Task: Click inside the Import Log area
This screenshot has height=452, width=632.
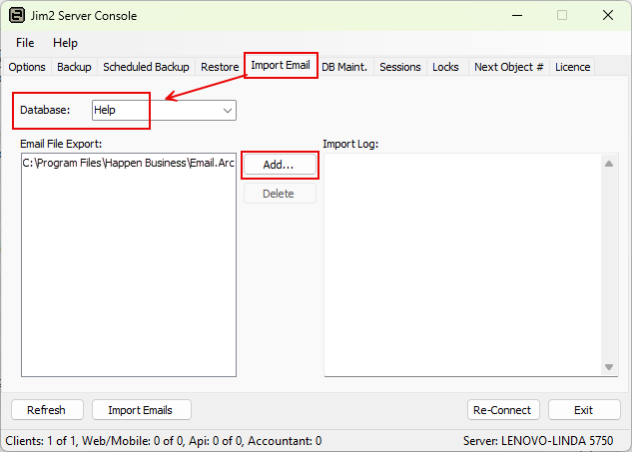Action: coord(462,265)
